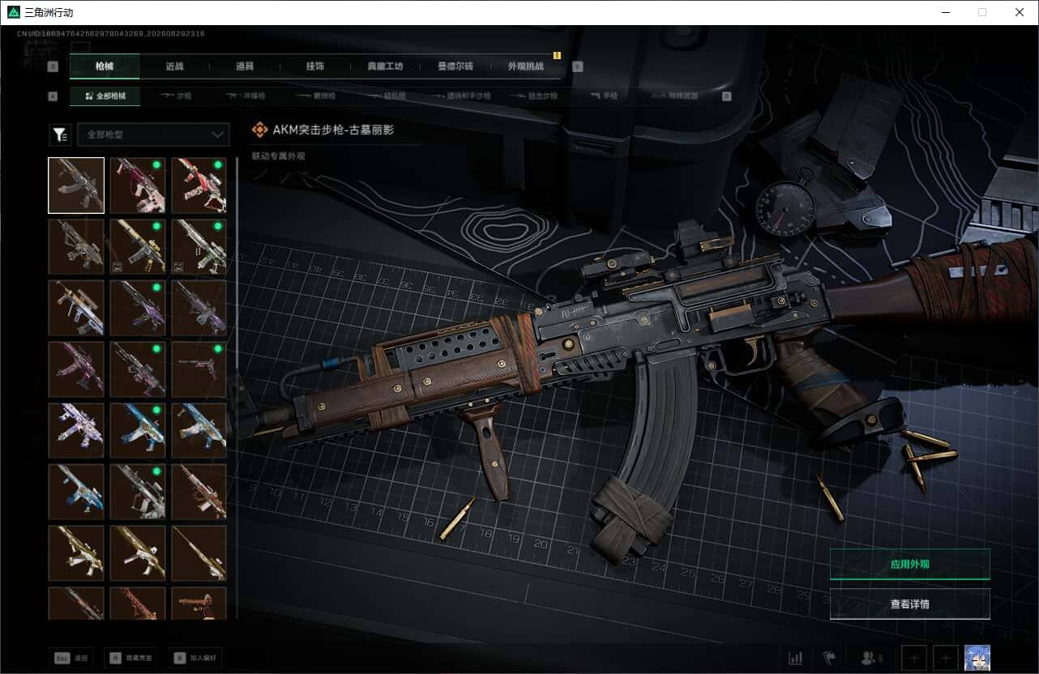Select the pink rifle skin thumbnail in first row

pos(138,186)
